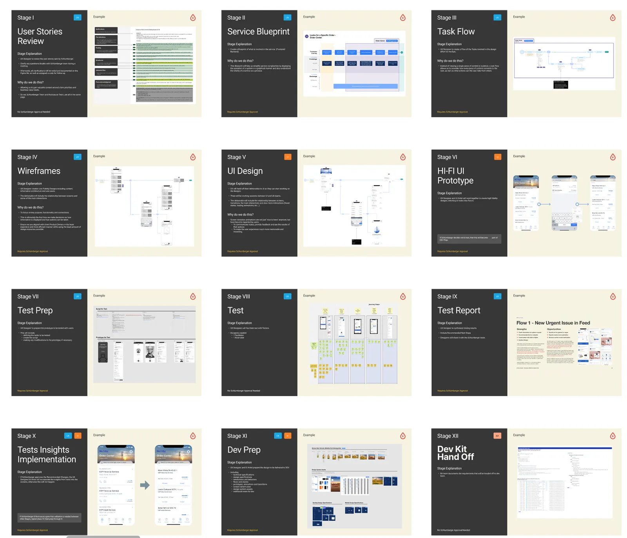This screenshot has width=627, height=538.
Task: Open the Test Prep example script image
Action: click(x=145, y=344)
